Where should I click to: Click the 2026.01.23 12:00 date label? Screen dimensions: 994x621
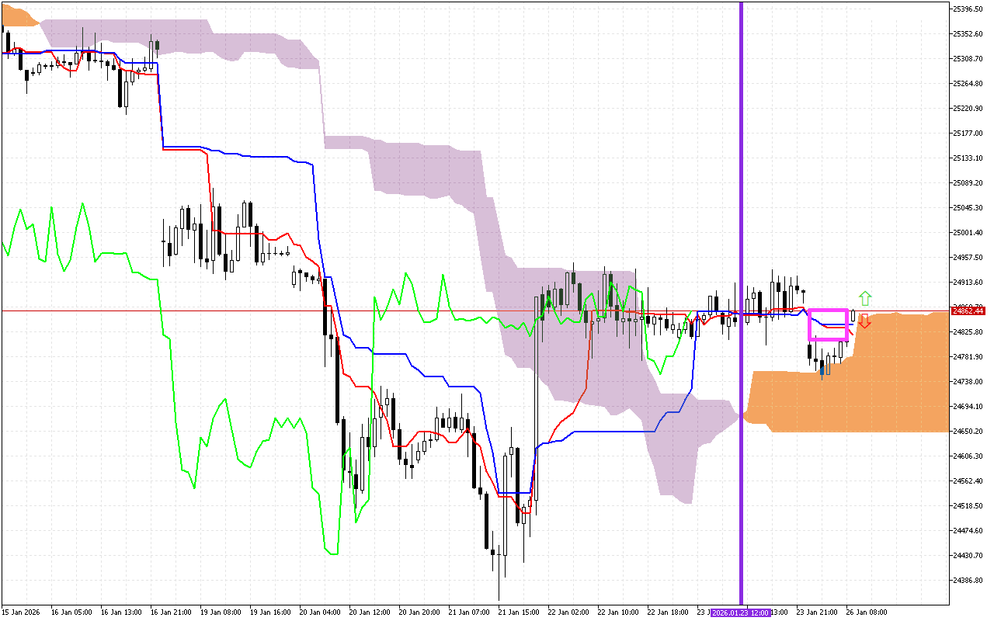(x=741, y=612)
